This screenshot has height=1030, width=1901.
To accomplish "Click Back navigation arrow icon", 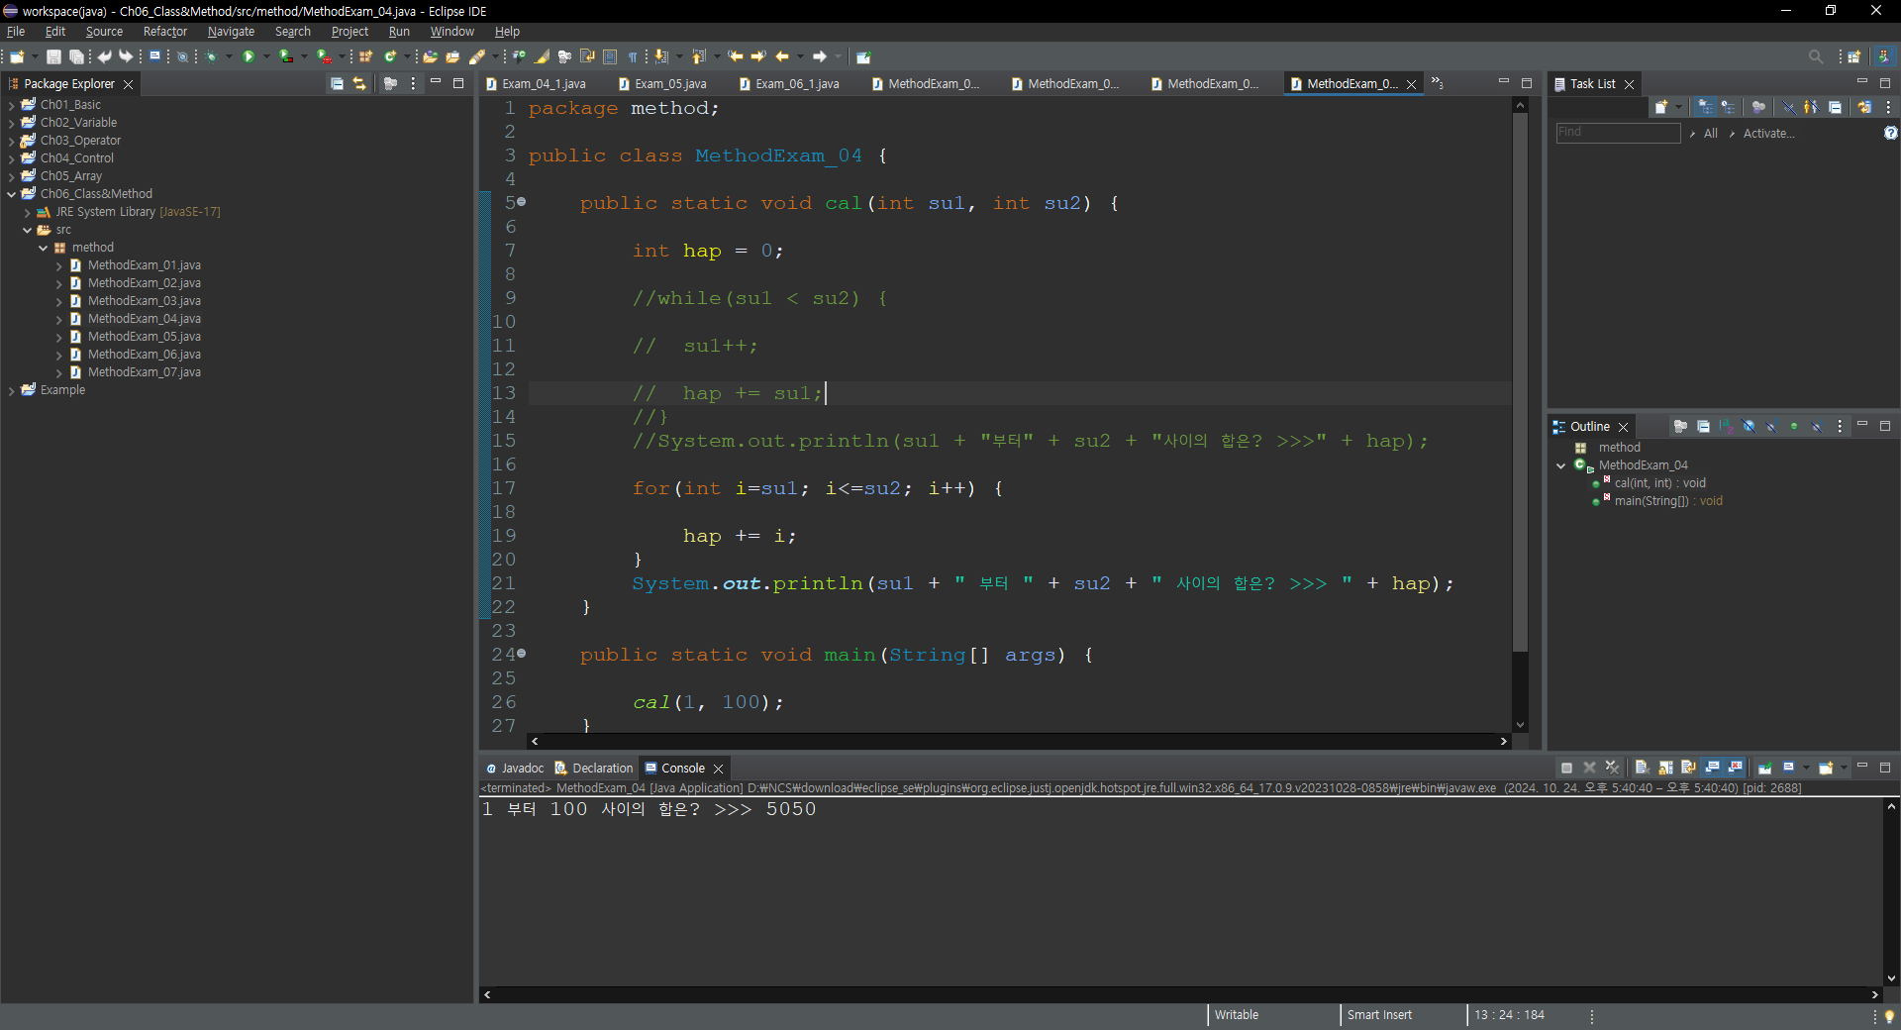I will tap(782, 56).
